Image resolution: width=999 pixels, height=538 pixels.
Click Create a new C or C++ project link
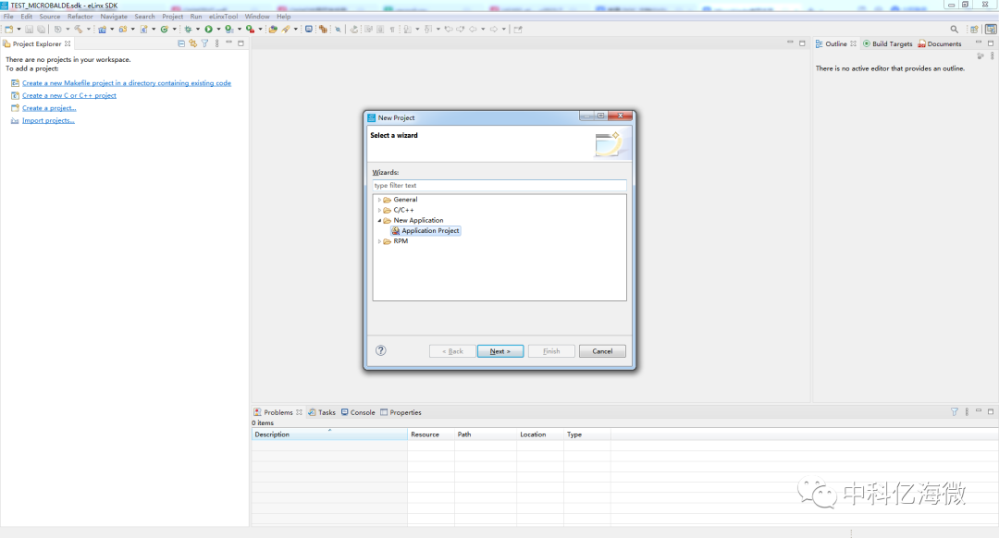tap(68, 95)
